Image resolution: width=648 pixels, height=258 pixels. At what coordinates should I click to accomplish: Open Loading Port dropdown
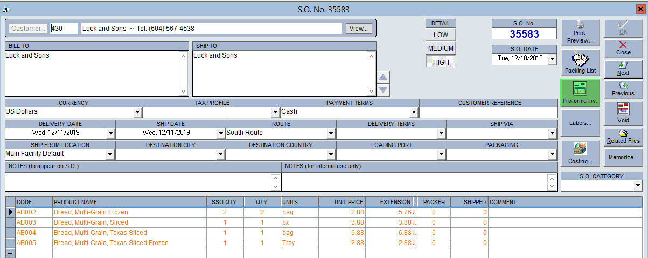coord(442,154)
